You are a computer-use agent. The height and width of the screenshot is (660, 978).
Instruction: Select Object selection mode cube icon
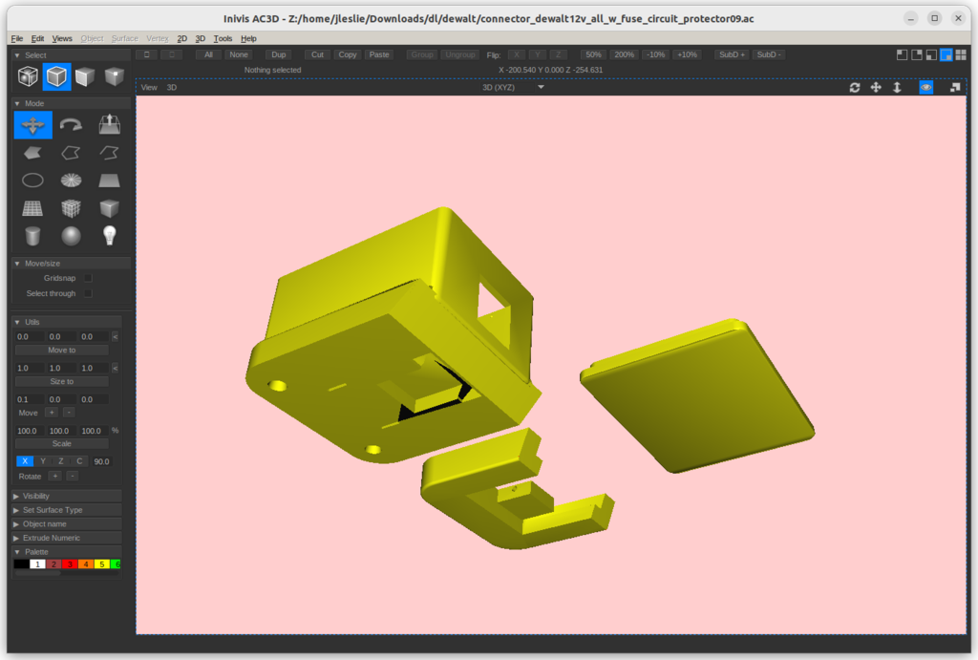[x=56, y=76]
